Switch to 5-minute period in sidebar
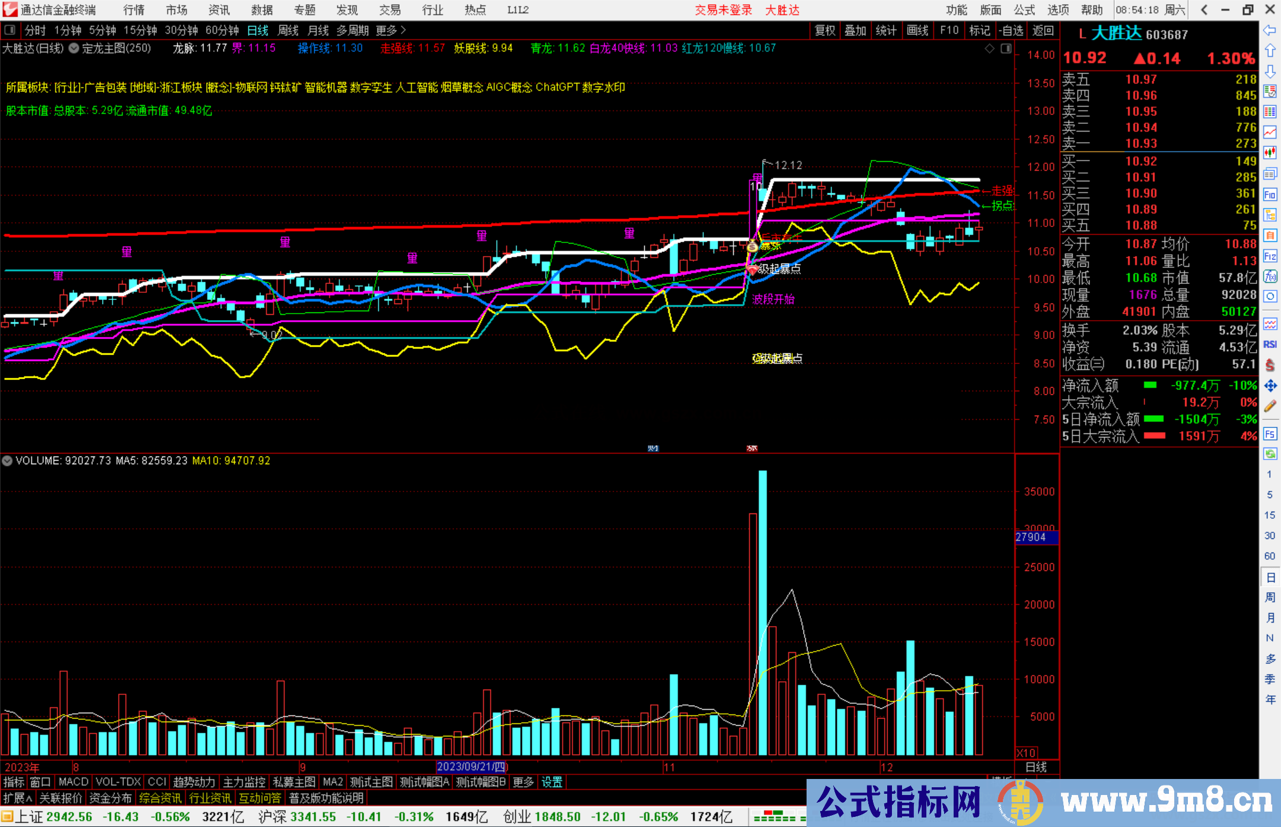Screen dimensions: 1281x827 tap(1269, 494)
